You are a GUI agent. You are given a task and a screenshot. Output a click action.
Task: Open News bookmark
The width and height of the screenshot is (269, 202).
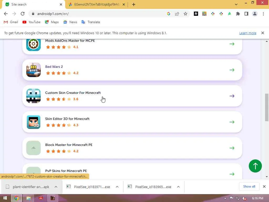coord(70,22)
